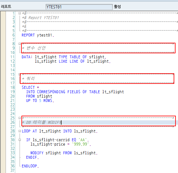This screenshot has width=178, height=173.
Task: Click the number 5 in UP TO 5 ROWS
Action: pos(40,101)
